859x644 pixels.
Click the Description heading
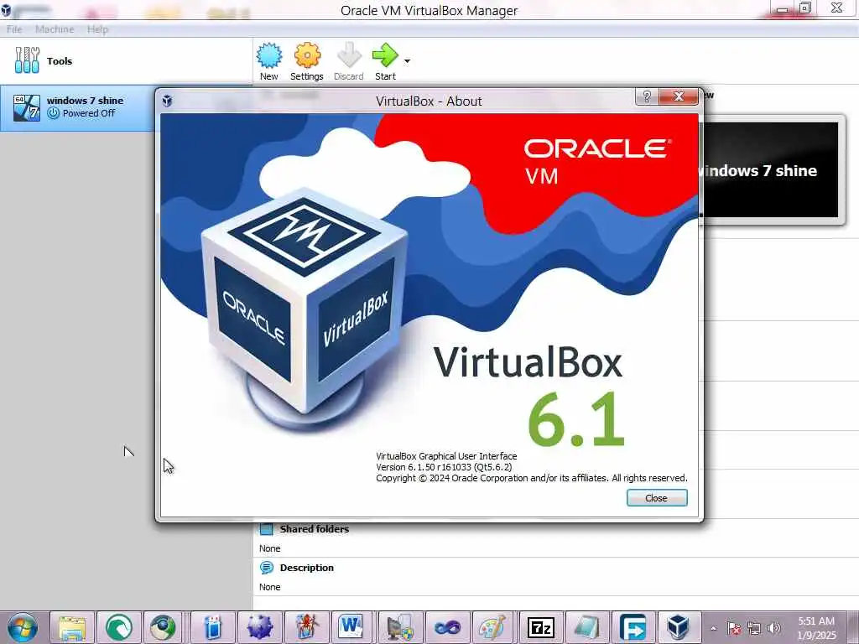point(307,568)
